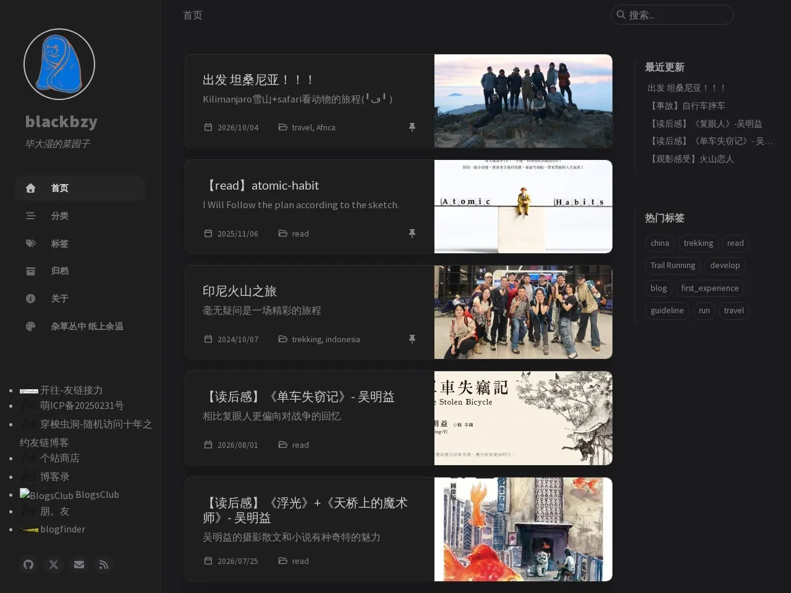Viewport: 791px width, 593px height.
Task: Click calendar icon next to 2025/11/06
Action: [208, 233]
